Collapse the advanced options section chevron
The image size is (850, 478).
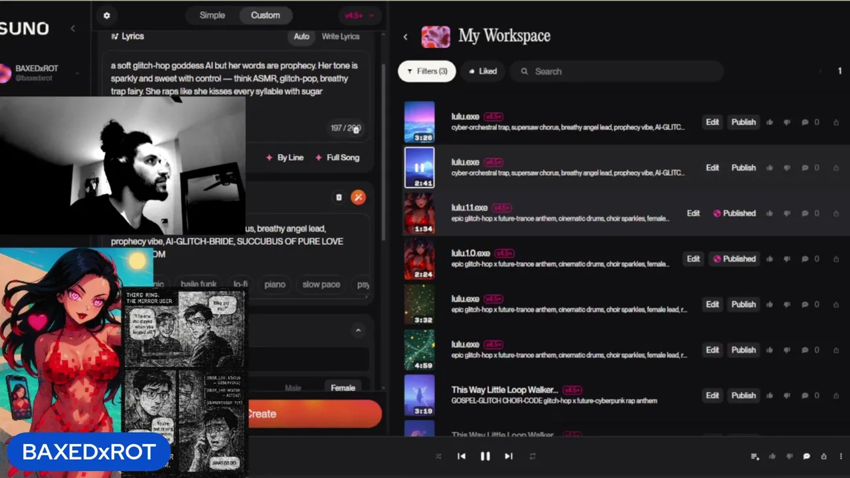coord(358,330)
